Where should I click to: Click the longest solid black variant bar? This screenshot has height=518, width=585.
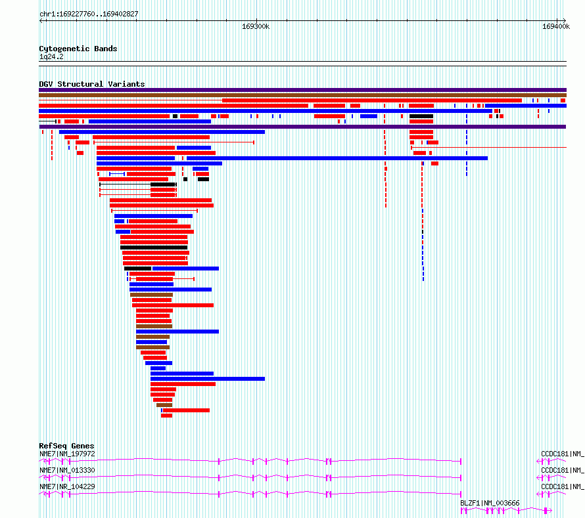154,248
